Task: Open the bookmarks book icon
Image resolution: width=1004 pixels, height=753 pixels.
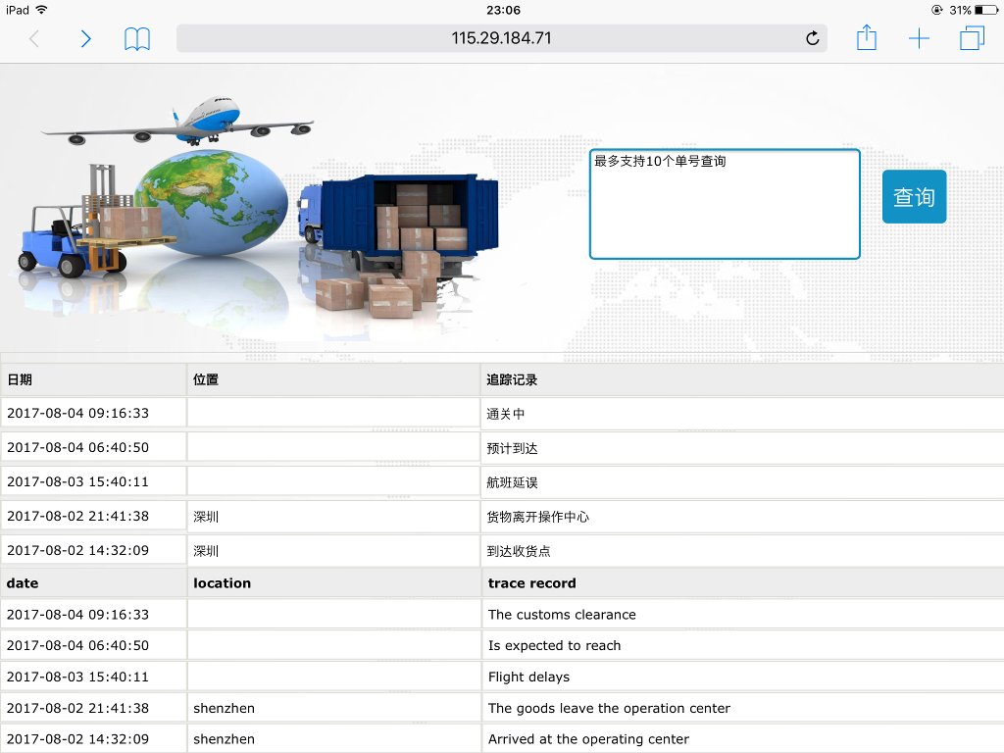Action: point(137,39)
